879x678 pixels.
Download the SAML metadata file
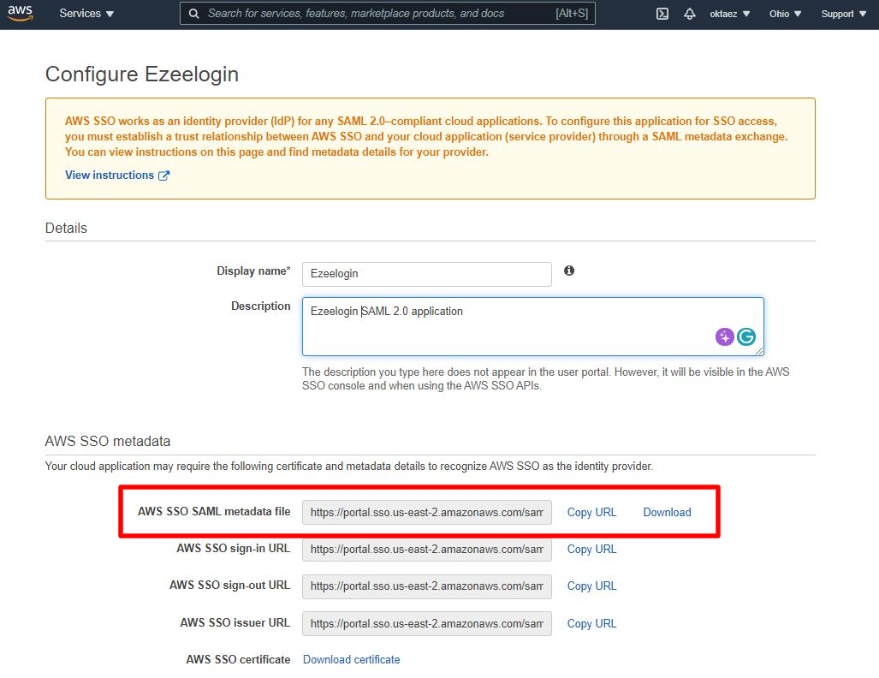667,512
